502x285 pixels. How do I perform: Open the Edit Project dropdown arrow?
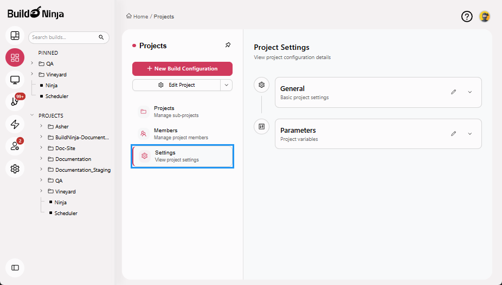[227, 85]
